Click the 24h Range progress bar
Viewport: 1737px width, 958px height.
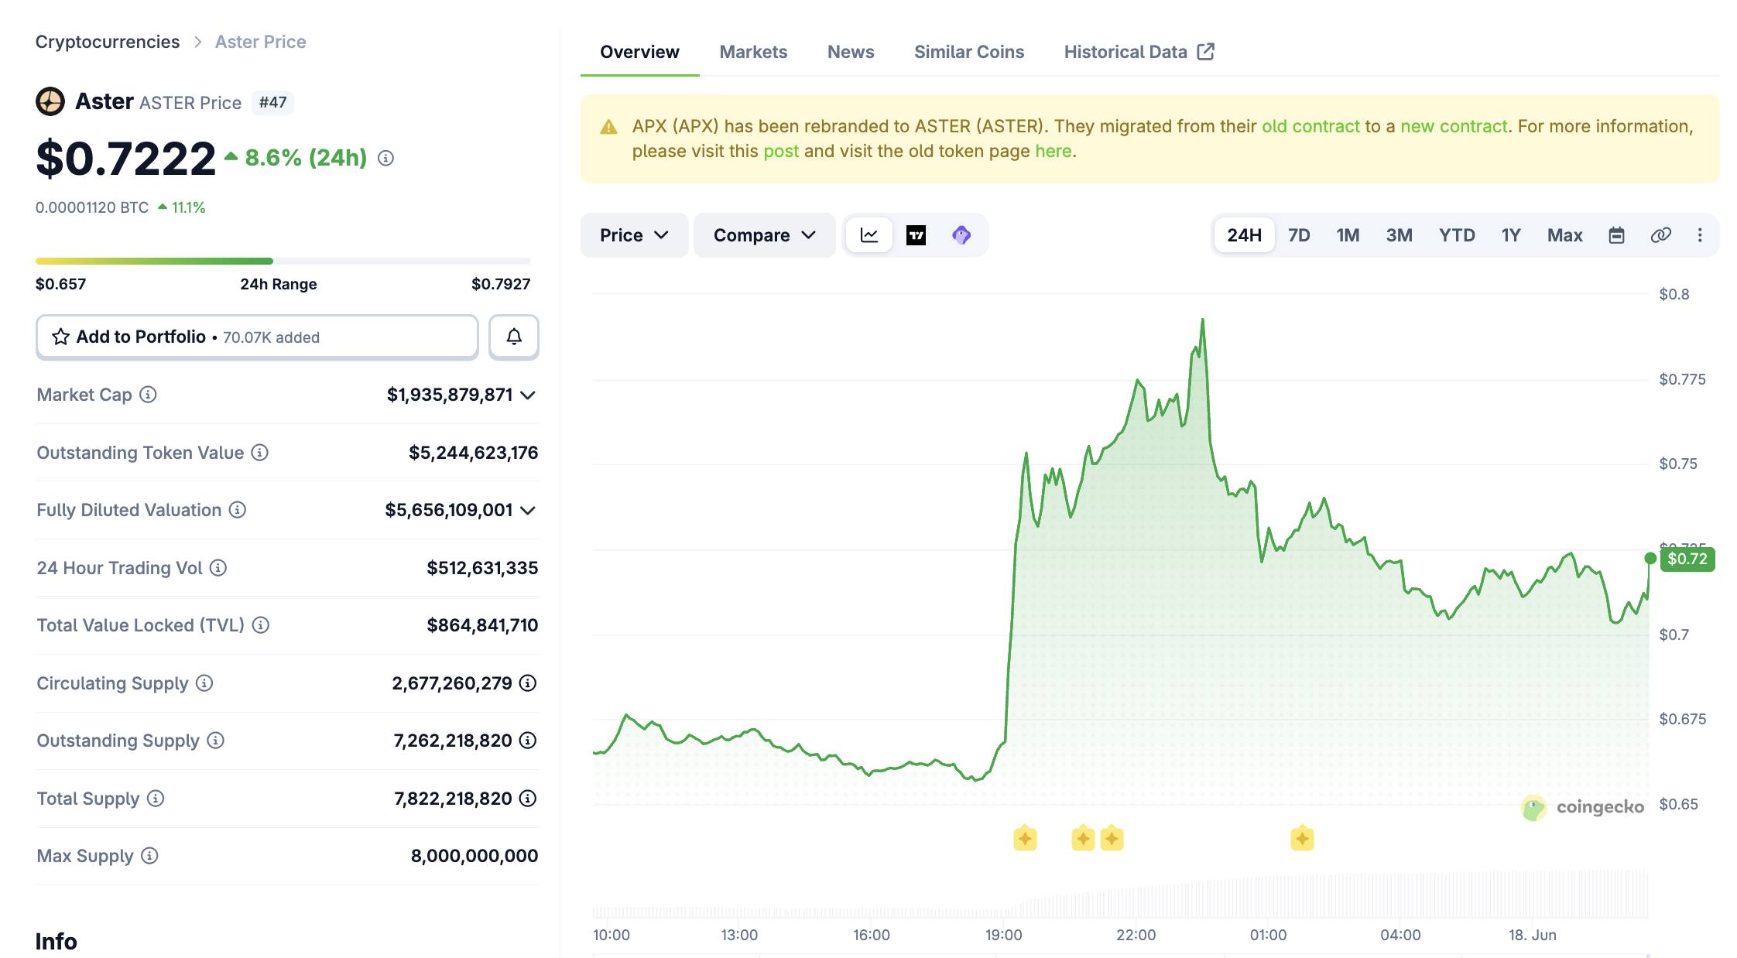283,262
